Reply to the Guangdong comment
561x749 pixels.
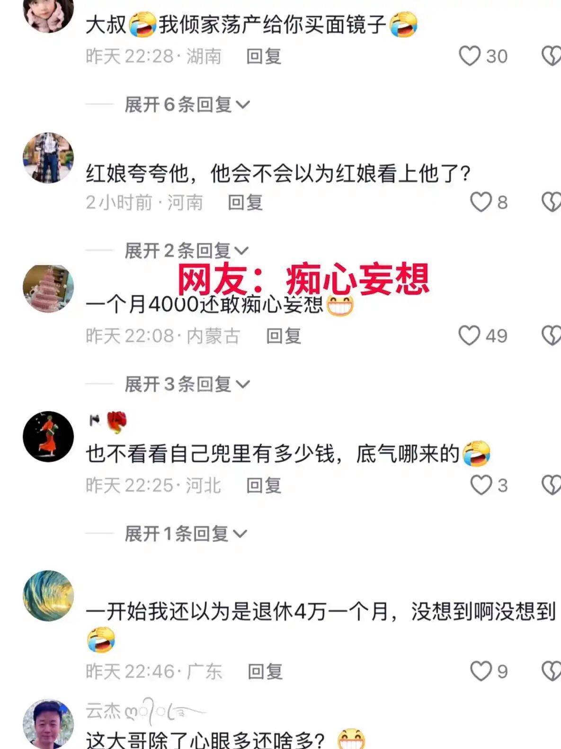(265, 671)
